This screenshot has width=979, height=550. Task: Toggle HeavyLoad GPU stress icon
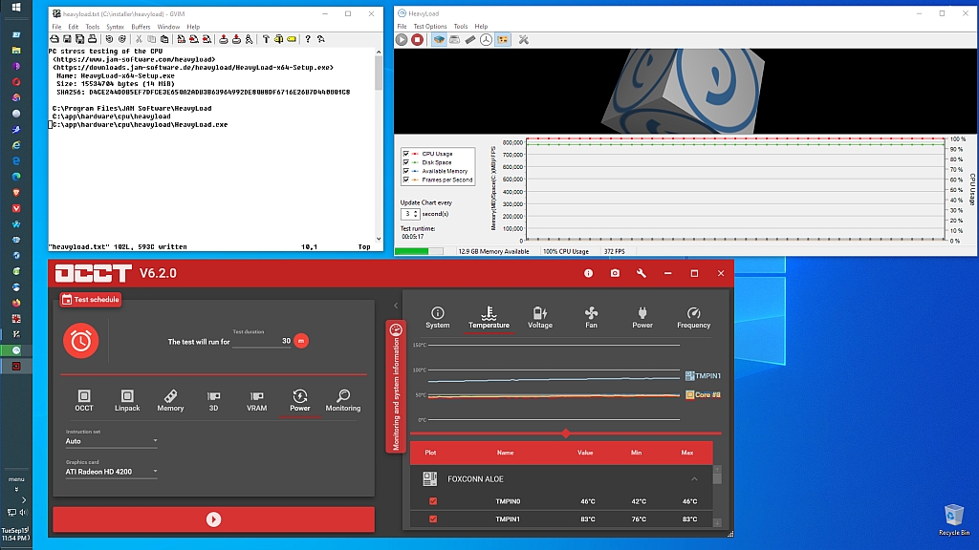[x=503, y=40]
